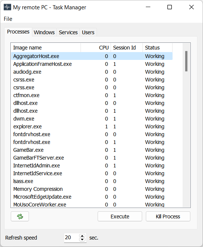Click the refresh speed value field
This screenshot has height=247, width=203.
click(71, 238)
